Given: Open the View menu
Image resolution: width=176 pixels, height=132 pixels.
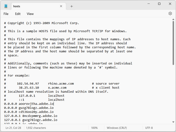Looking at the screenshot, I should (30, 14).
